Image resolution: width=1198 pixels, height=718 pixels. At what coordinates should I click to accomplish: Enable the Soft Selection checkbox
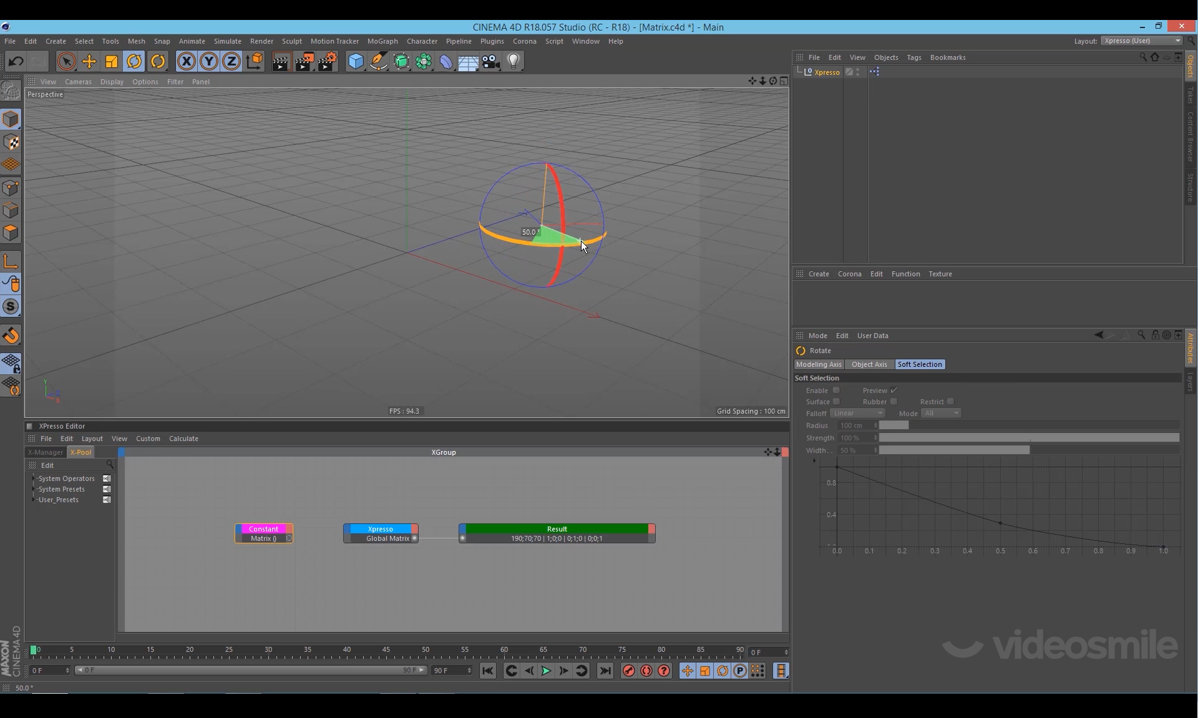click(x=836, y=391)
